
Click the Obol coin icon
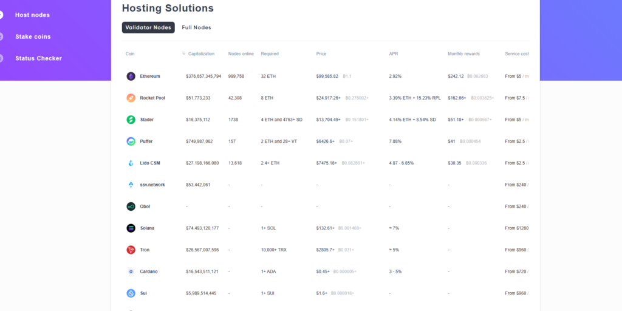click(131, 207)
